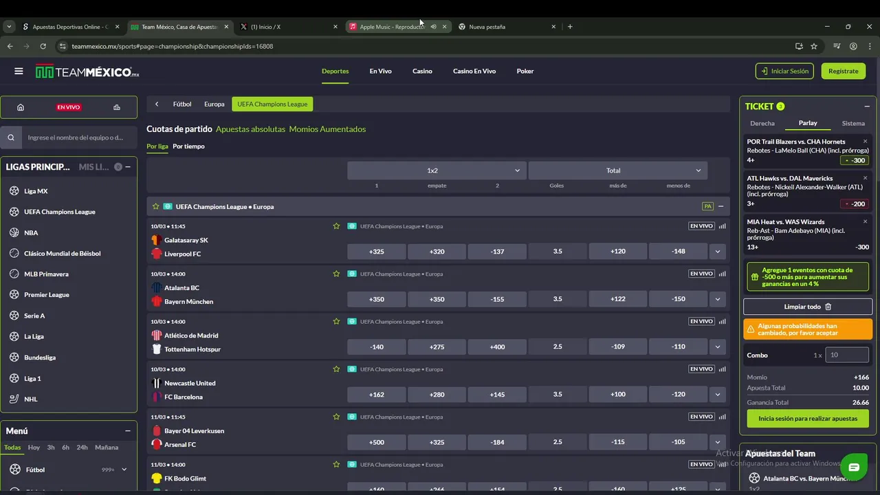
Task: Expand more markets for Atlético vs Tottenham
Action: 718,346
